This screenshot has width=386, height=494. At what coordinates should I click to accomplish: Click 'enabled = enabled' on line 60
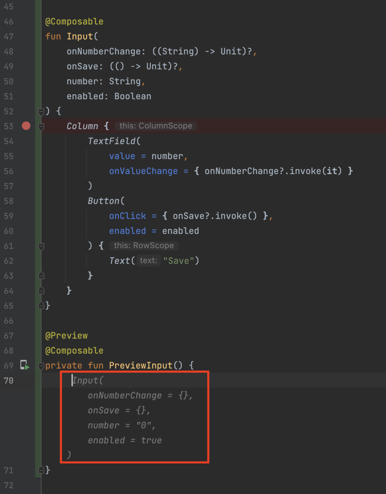[154, 231]
